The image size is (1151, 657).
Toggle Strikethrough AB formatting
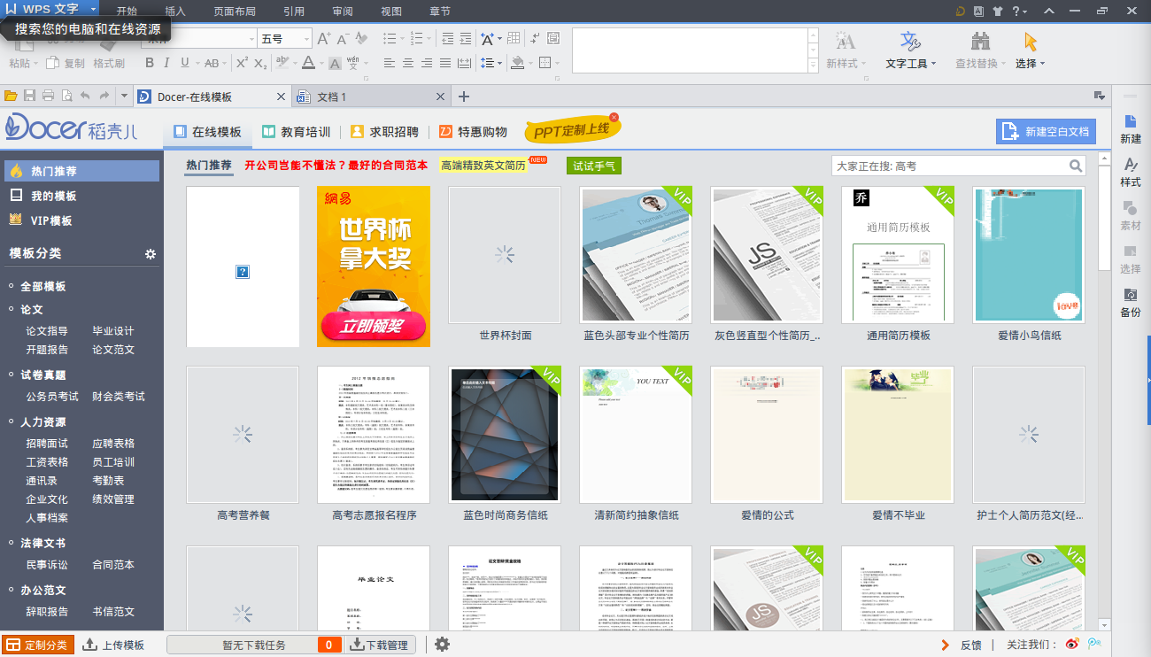(x=212, y=63)
